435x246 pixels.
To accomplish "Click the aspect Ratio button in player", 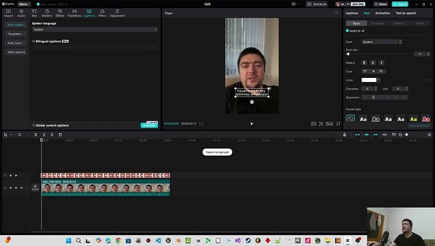I will [329, 124].
